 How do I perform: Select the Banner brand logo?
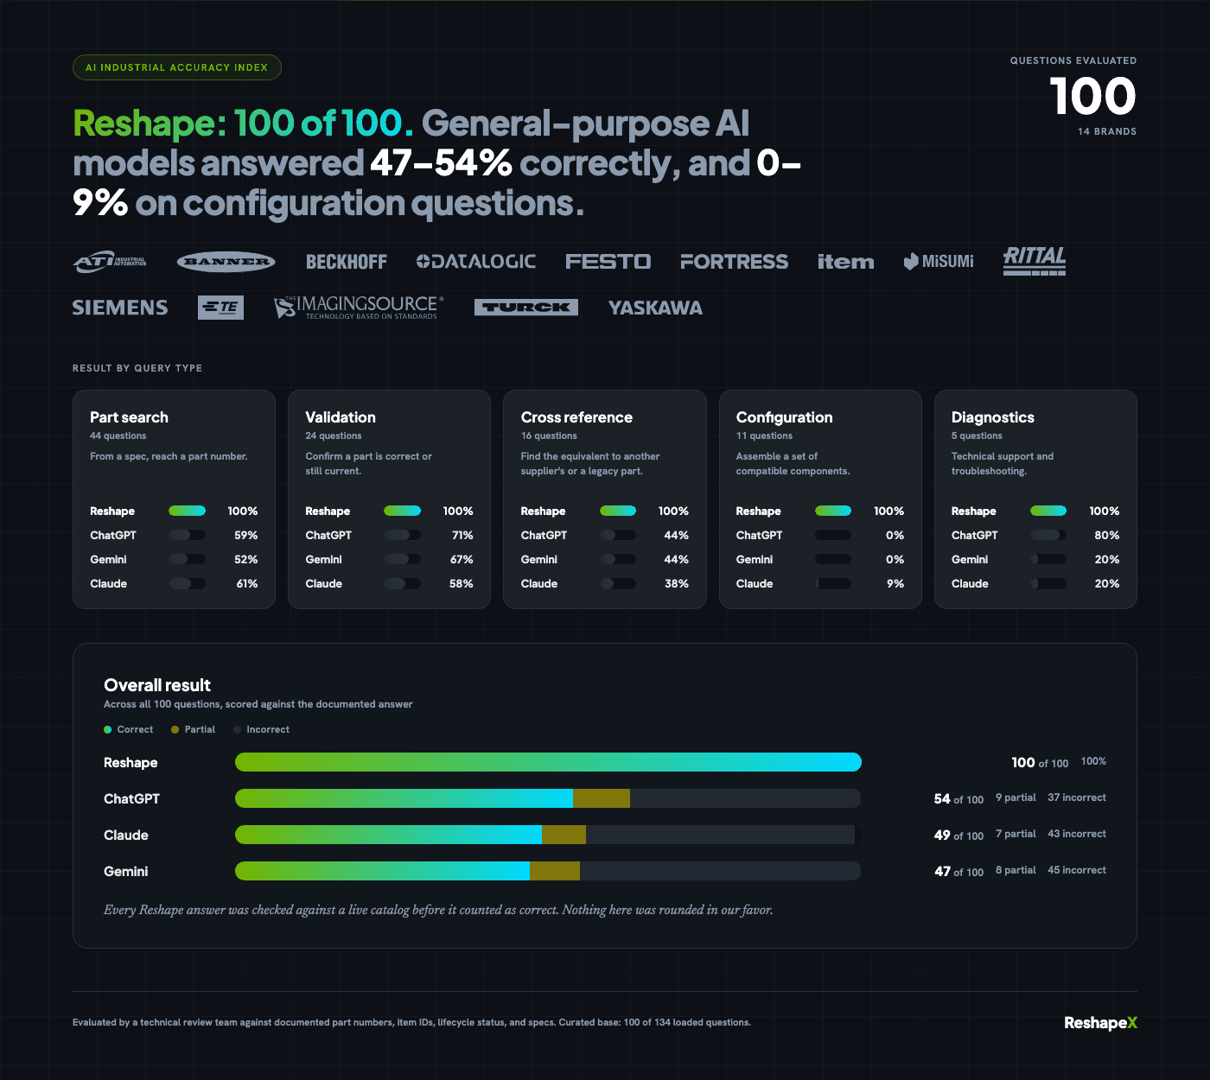(x=226, y=262)
